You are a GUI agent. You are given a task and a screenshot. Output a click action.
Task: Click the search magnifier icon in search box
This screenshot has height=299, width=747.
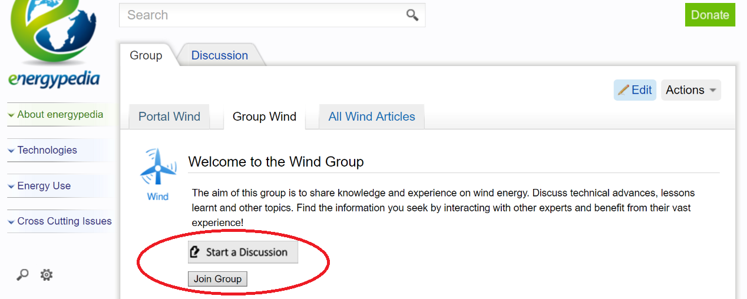[412, 15]
